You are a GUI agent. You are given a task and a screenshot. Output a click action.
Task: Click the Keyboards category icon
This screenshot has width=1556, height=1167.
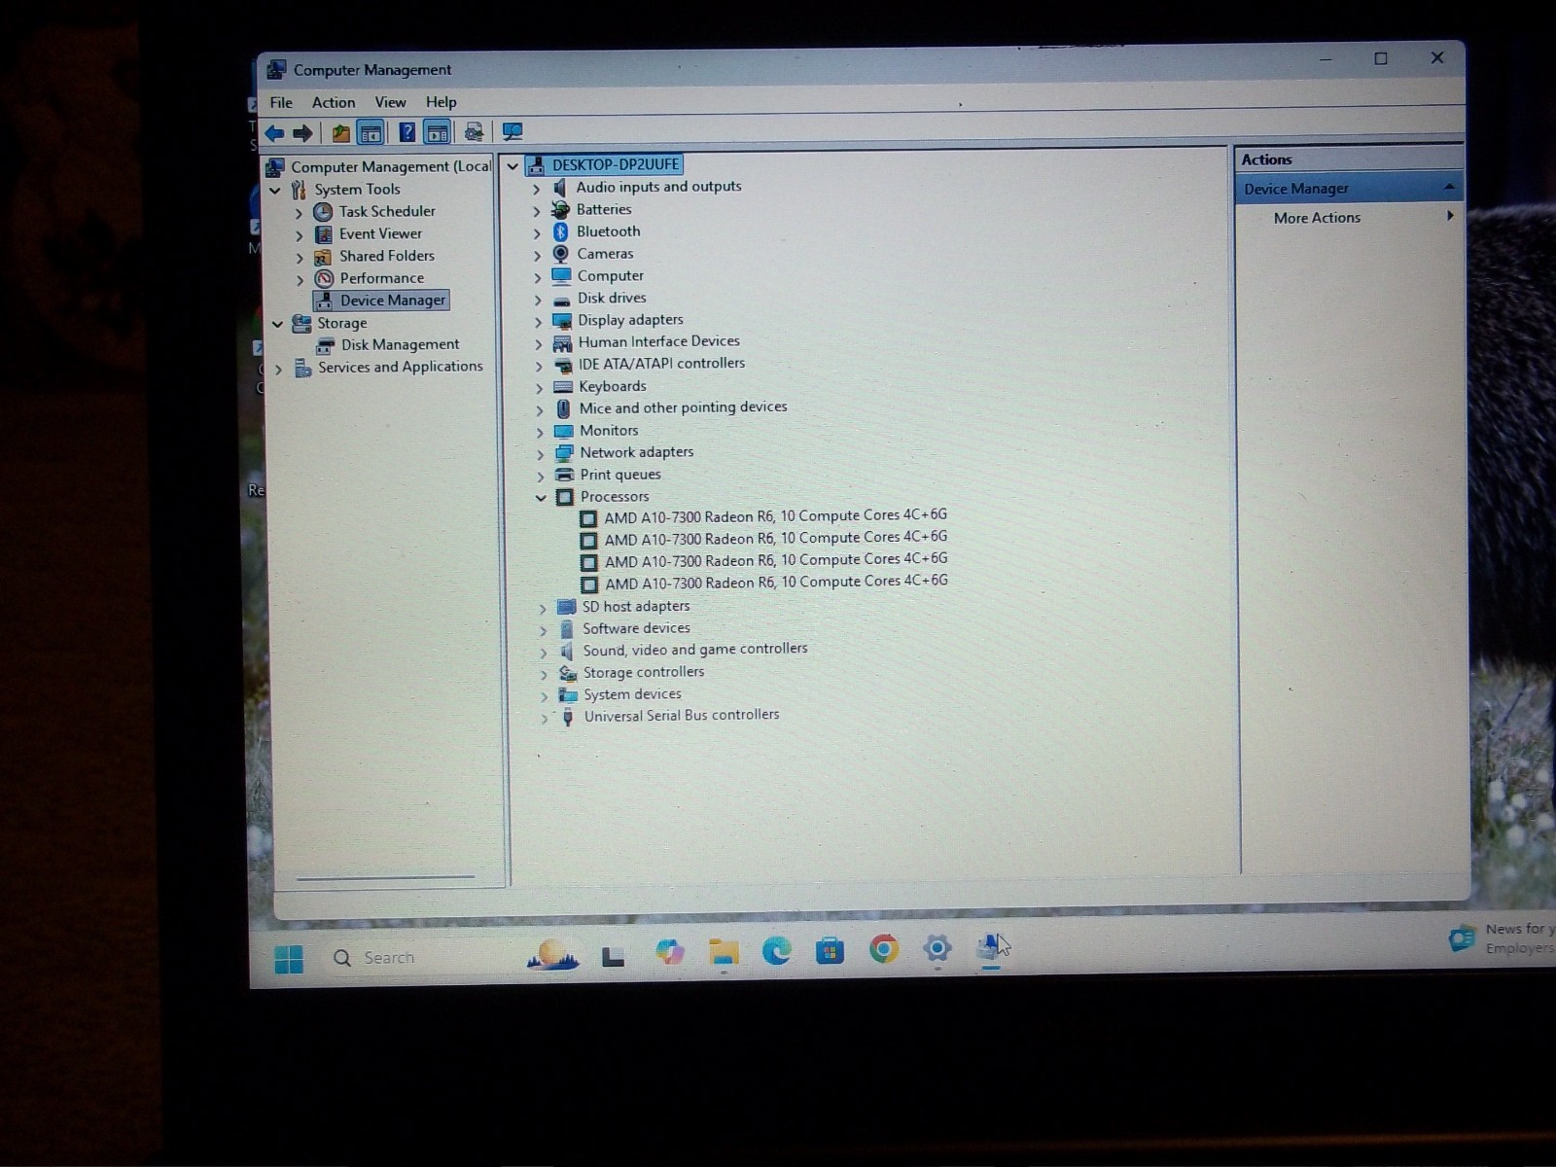563,386
